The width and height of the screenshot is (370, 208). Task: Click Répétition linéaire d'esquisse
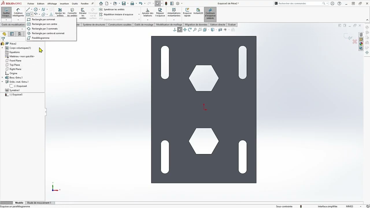pos(116,14)
